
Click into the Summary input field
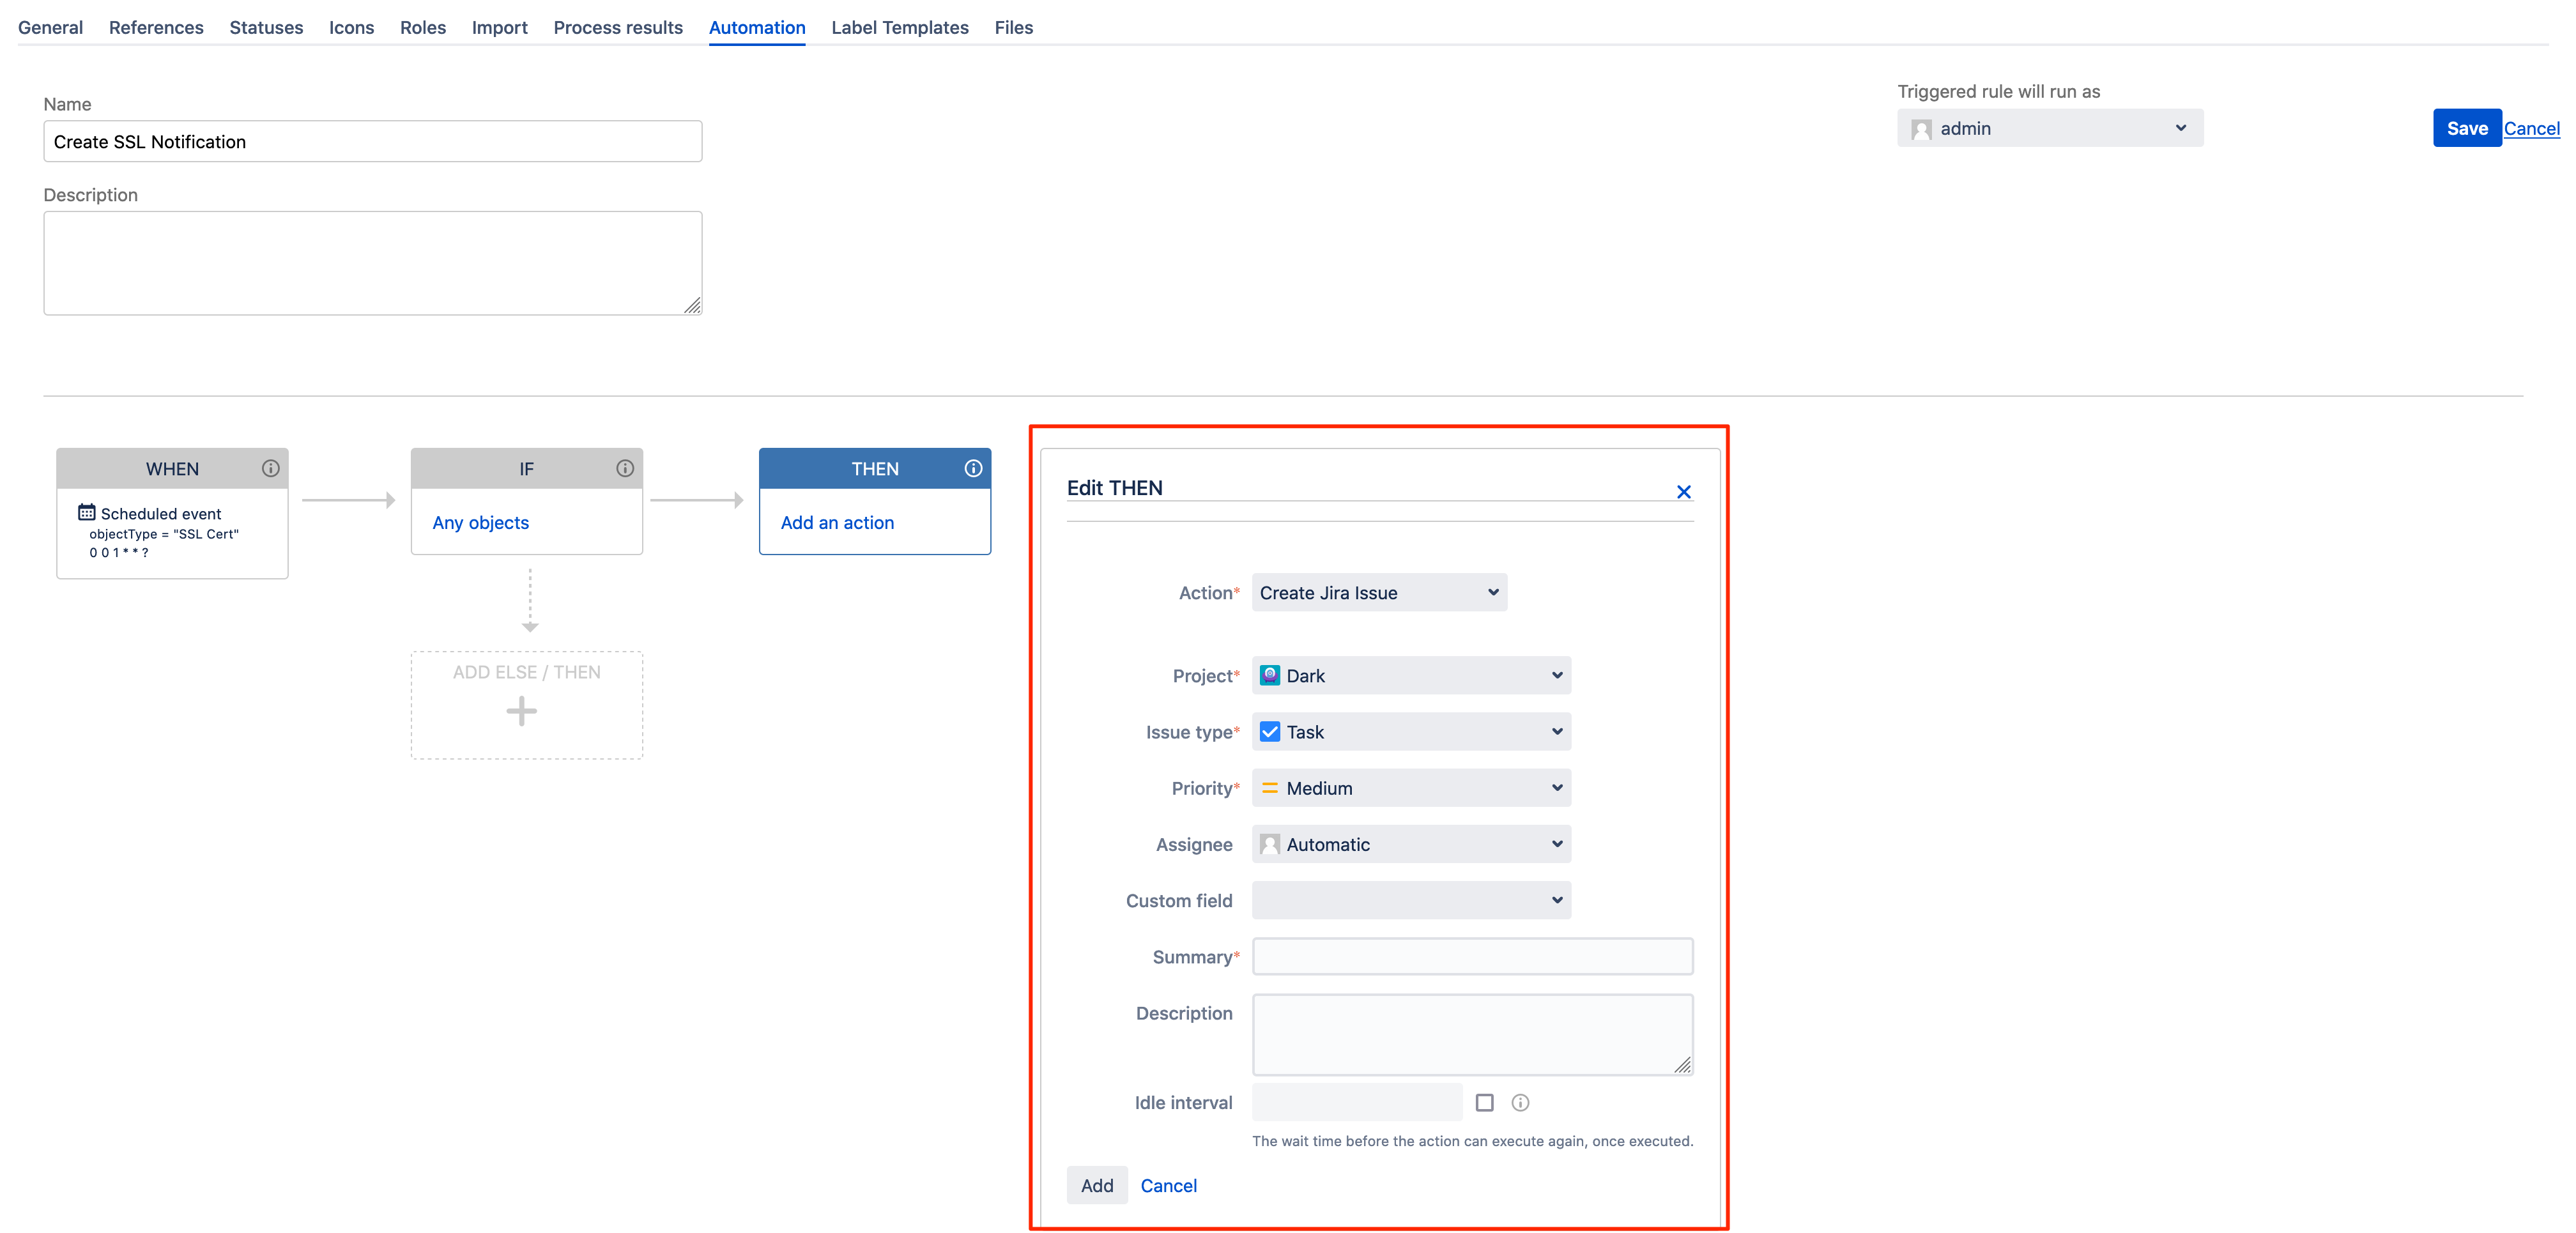(x=1472, y=956)
